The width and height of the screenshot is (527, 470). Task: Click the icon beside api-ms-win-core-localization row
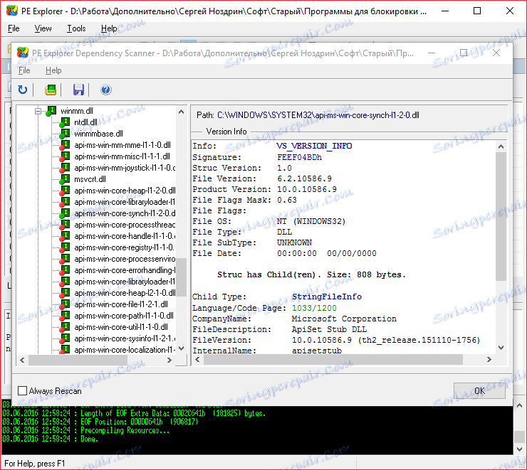[65, 350]
